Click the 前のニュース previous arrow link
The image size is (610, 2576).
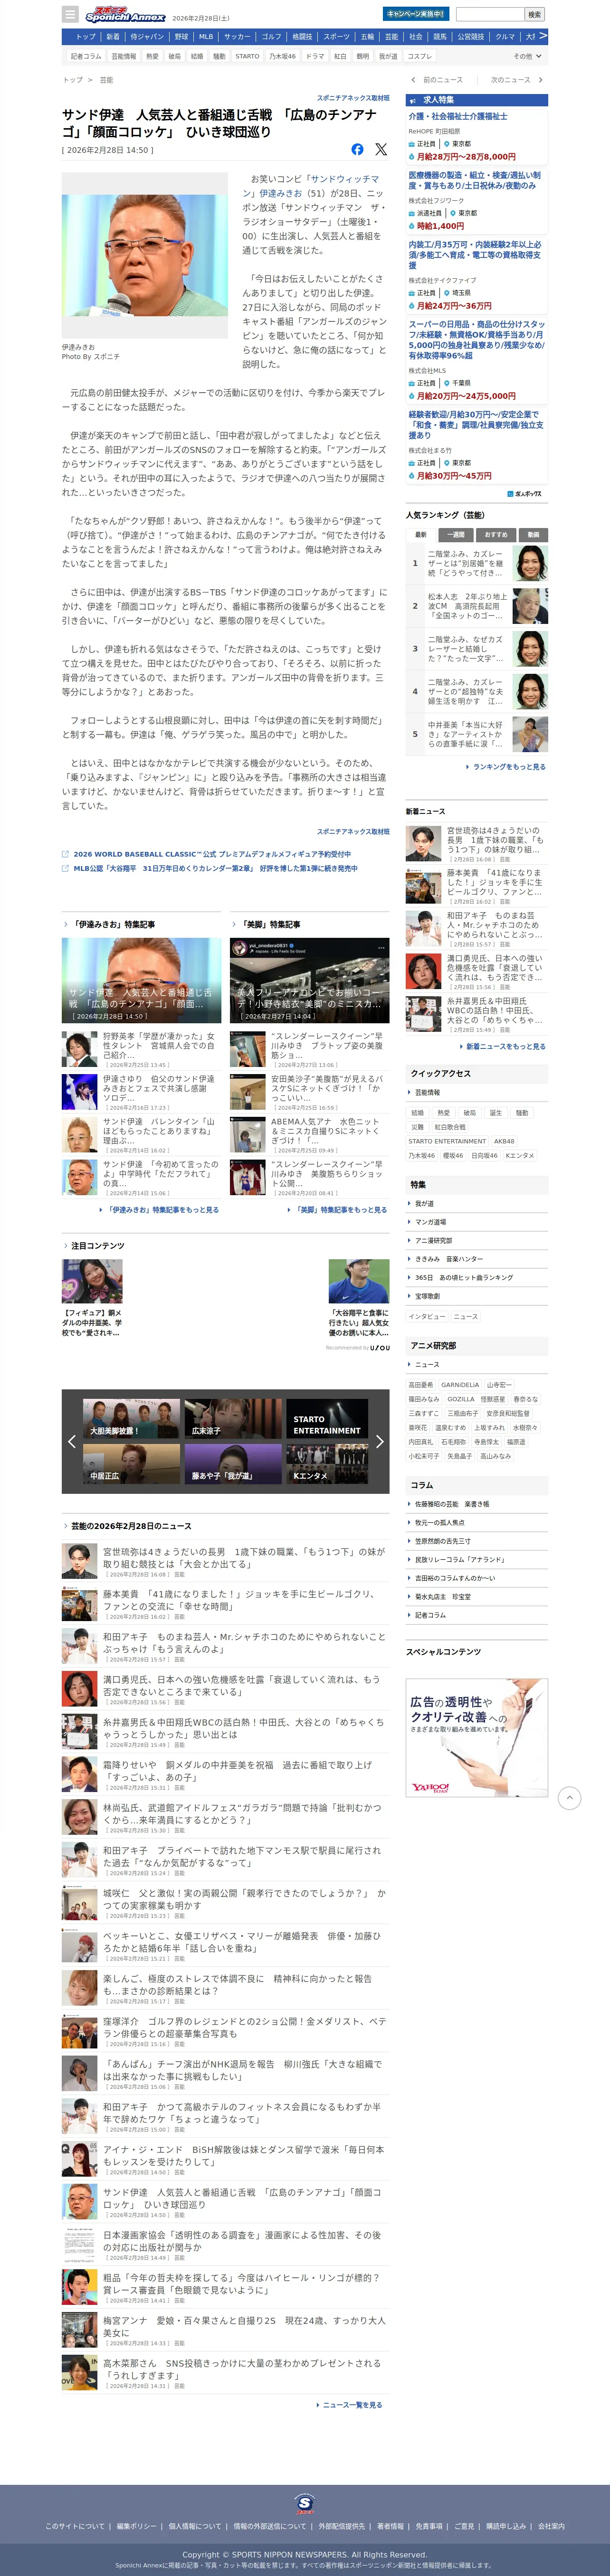(438, 80)
